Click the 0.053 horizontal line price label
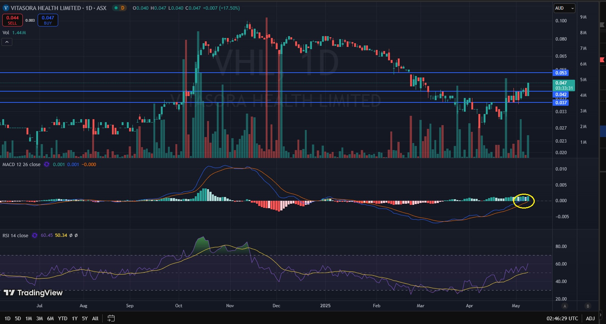 point(561,73)
